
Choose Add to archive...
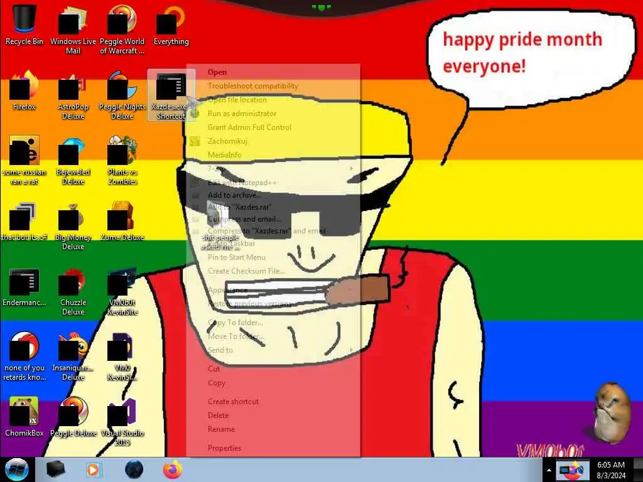click(x=273, y=195)
